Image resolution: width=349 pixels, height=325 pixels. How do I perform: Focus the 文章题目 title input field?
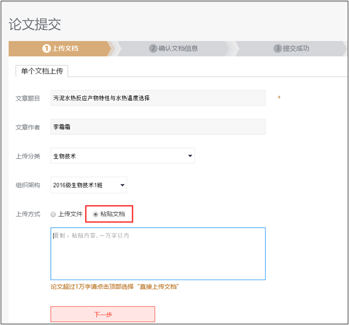tap(158, 98)
